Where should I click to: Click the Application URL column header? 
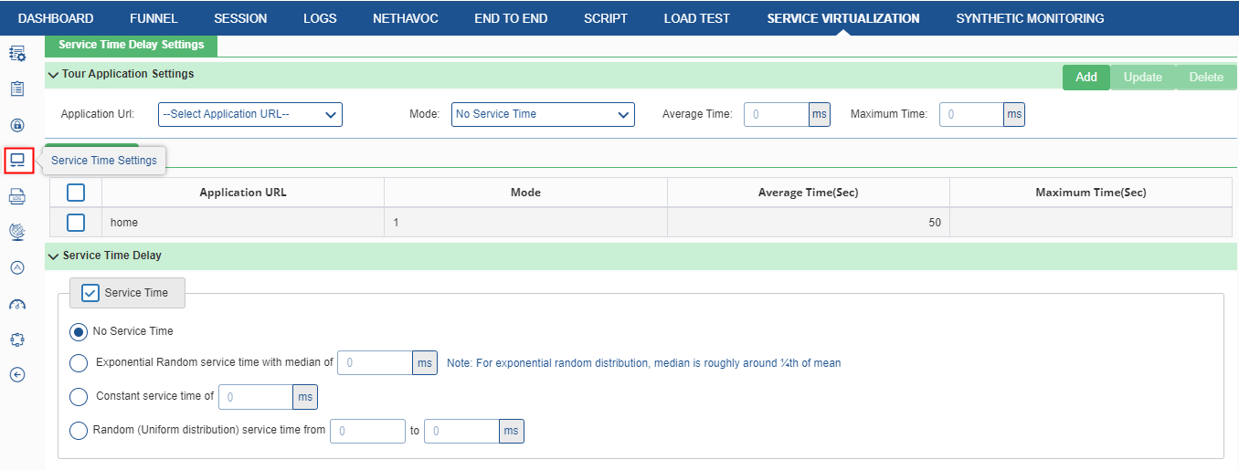click(x=243, y=193)
